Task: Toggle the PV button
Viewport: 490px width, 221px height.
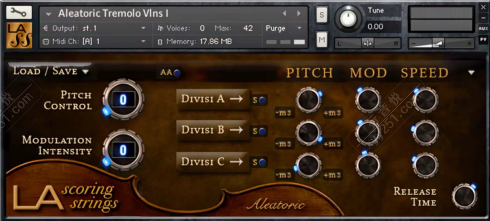Action: [x=483, y=39]
